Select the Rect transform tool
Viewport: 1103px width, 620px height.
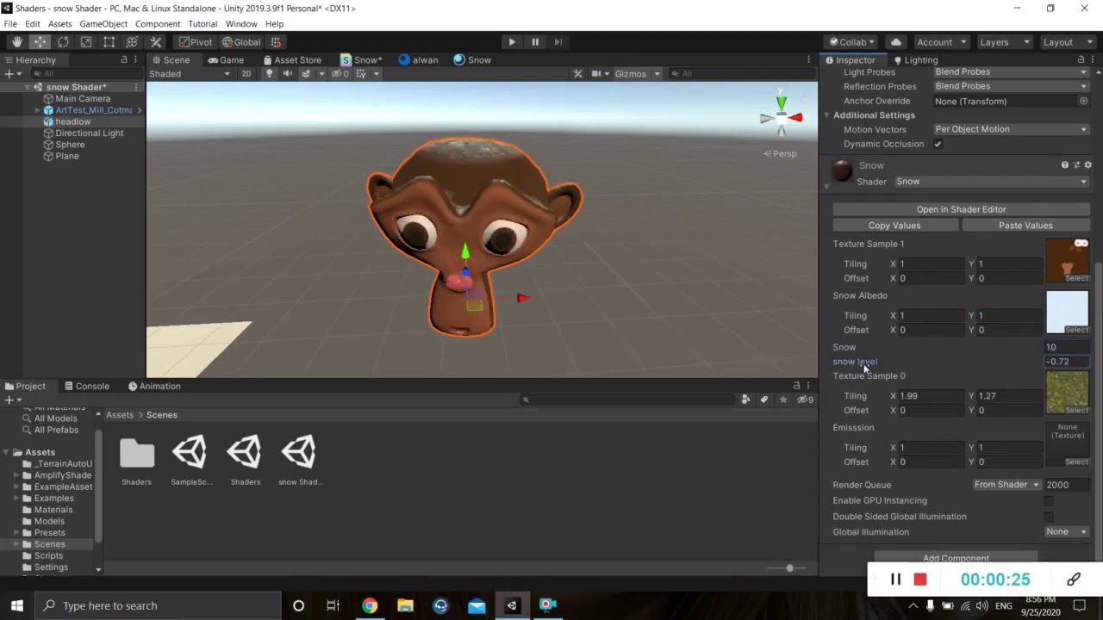pos(109,42)
